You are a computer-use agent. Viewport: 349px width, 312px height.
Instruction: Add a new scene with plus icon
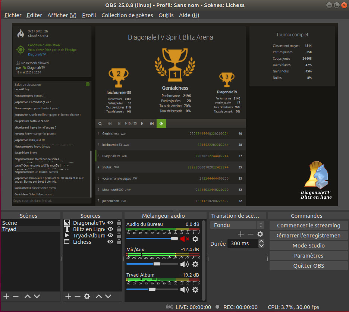click(6, 296)
